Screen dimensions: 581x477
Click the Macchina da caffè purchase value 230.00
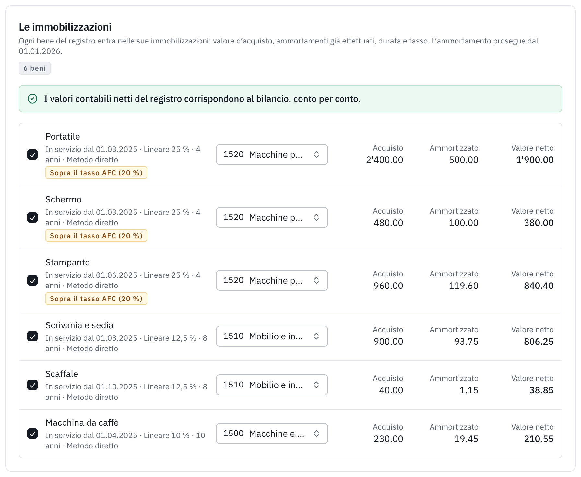click(388, 439)
